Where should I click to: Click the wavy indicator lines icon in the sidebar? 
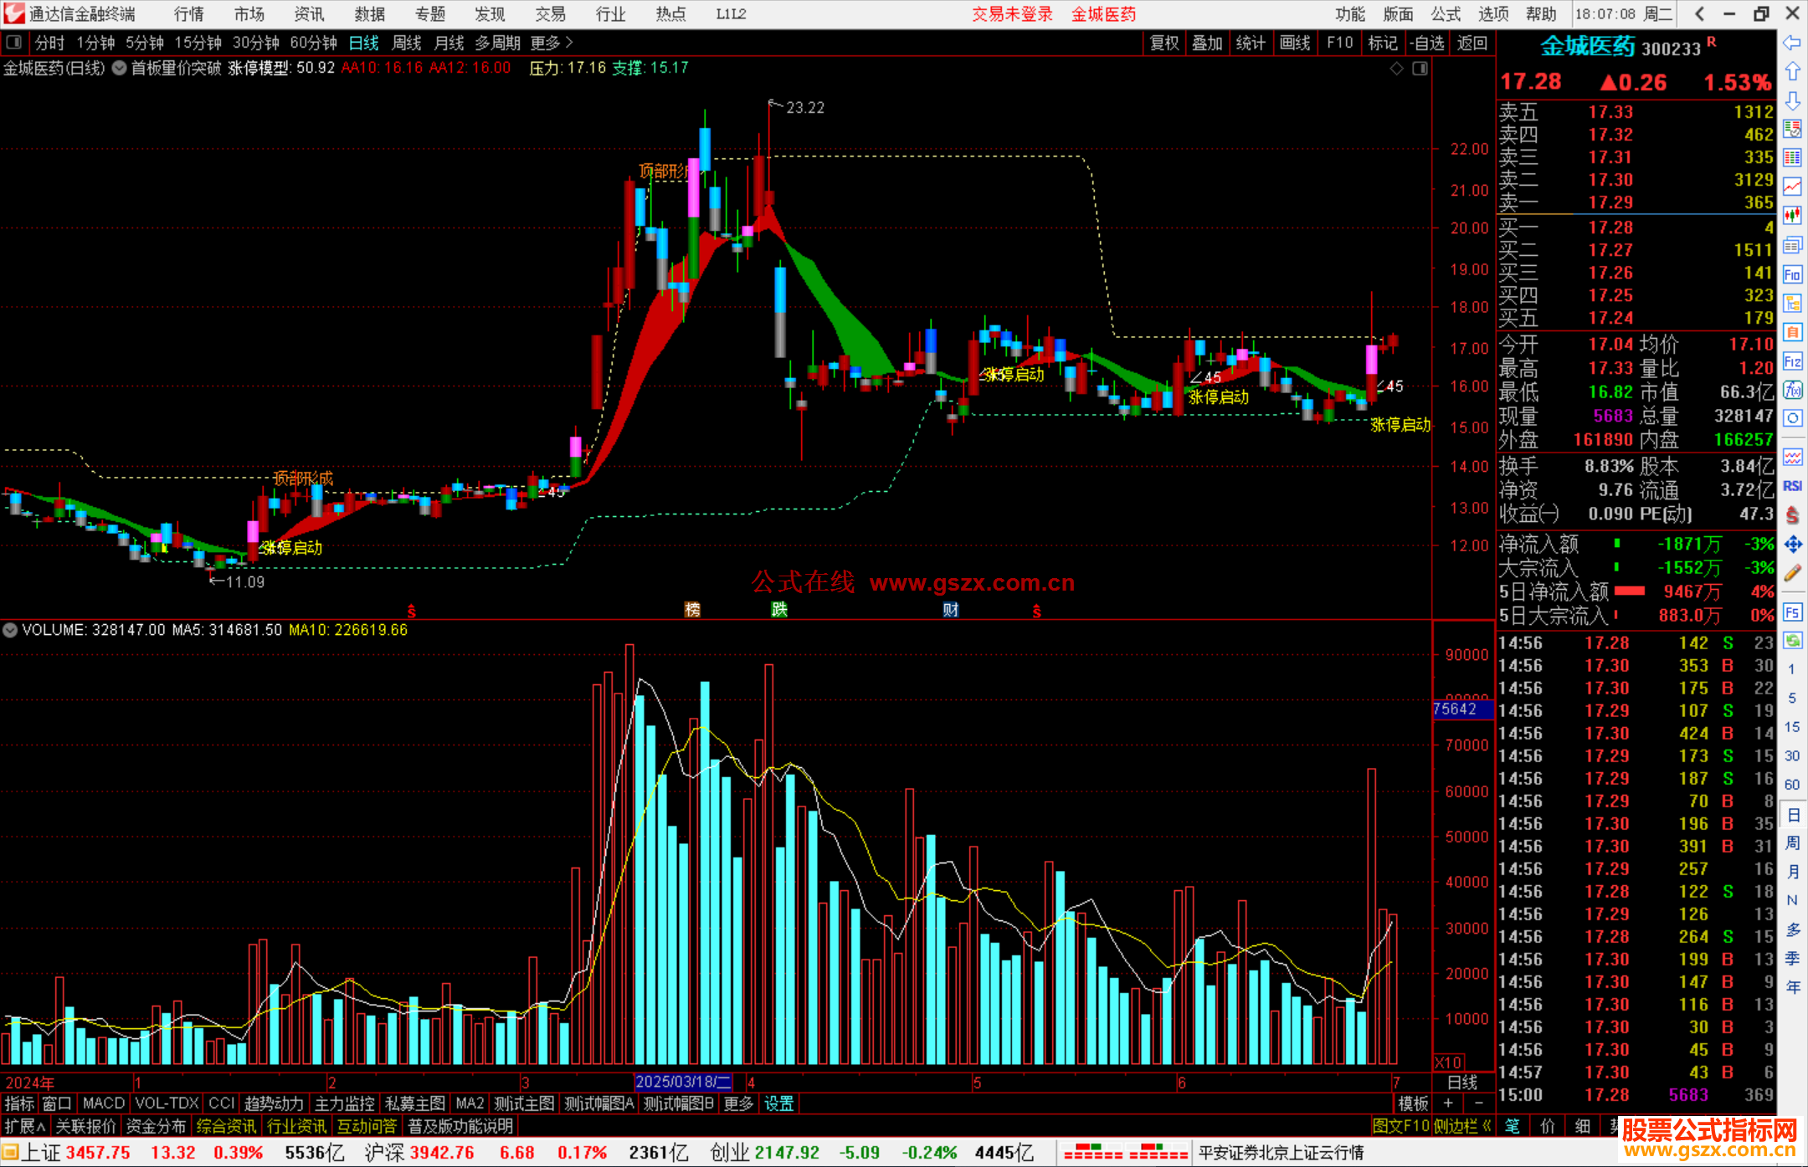pos(1792,457)
